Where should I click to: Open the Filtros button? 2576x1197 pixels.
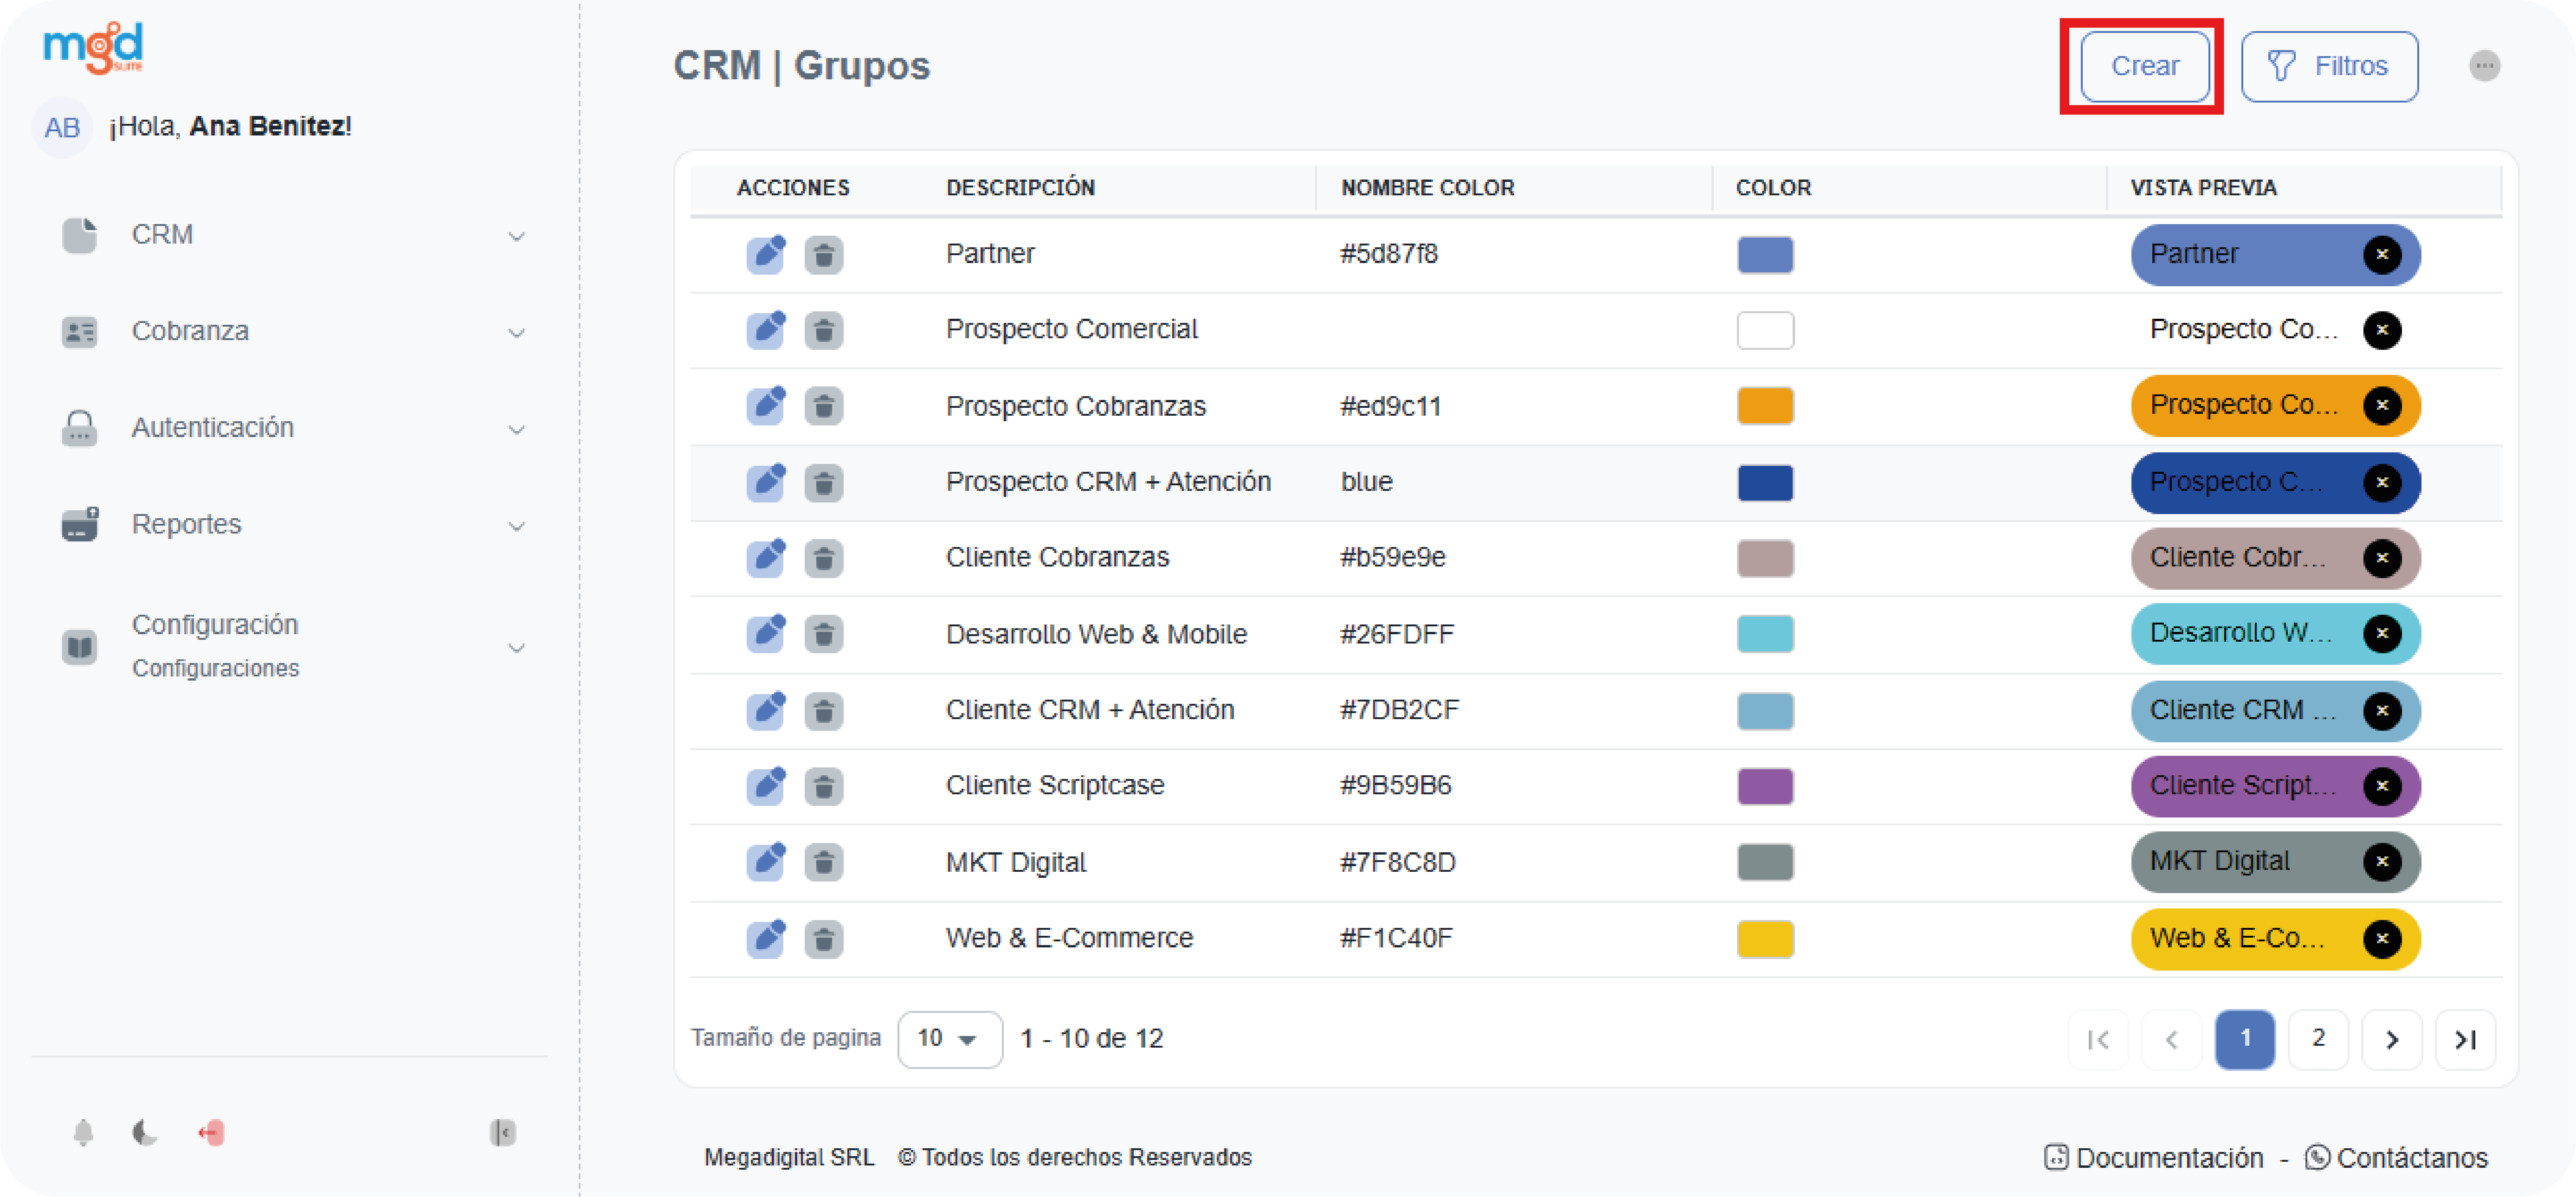(2328, 66)
